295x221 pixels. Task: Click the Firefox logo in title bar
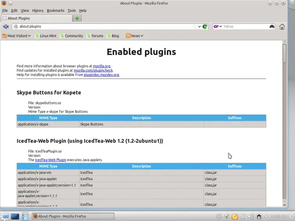tap(4, 3)
